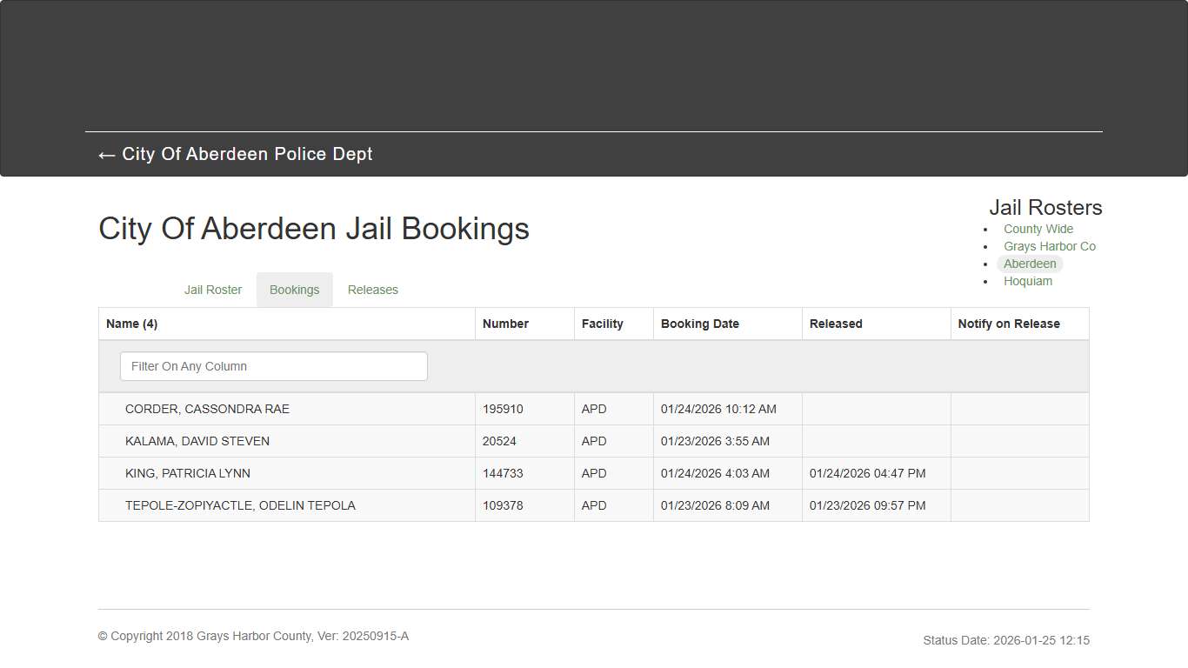Open the Grays Harbor Co roster

pos(1050,246)
